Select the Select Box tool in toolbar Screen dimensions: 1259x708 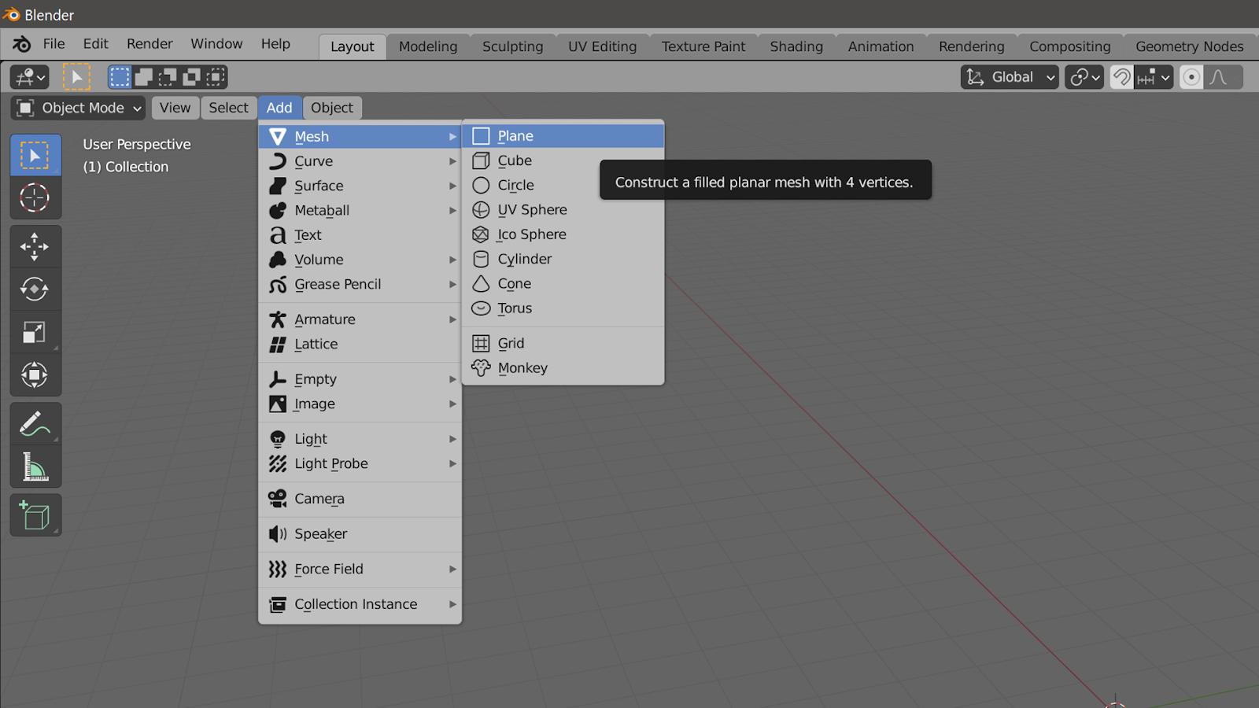(x=35, y=156)
